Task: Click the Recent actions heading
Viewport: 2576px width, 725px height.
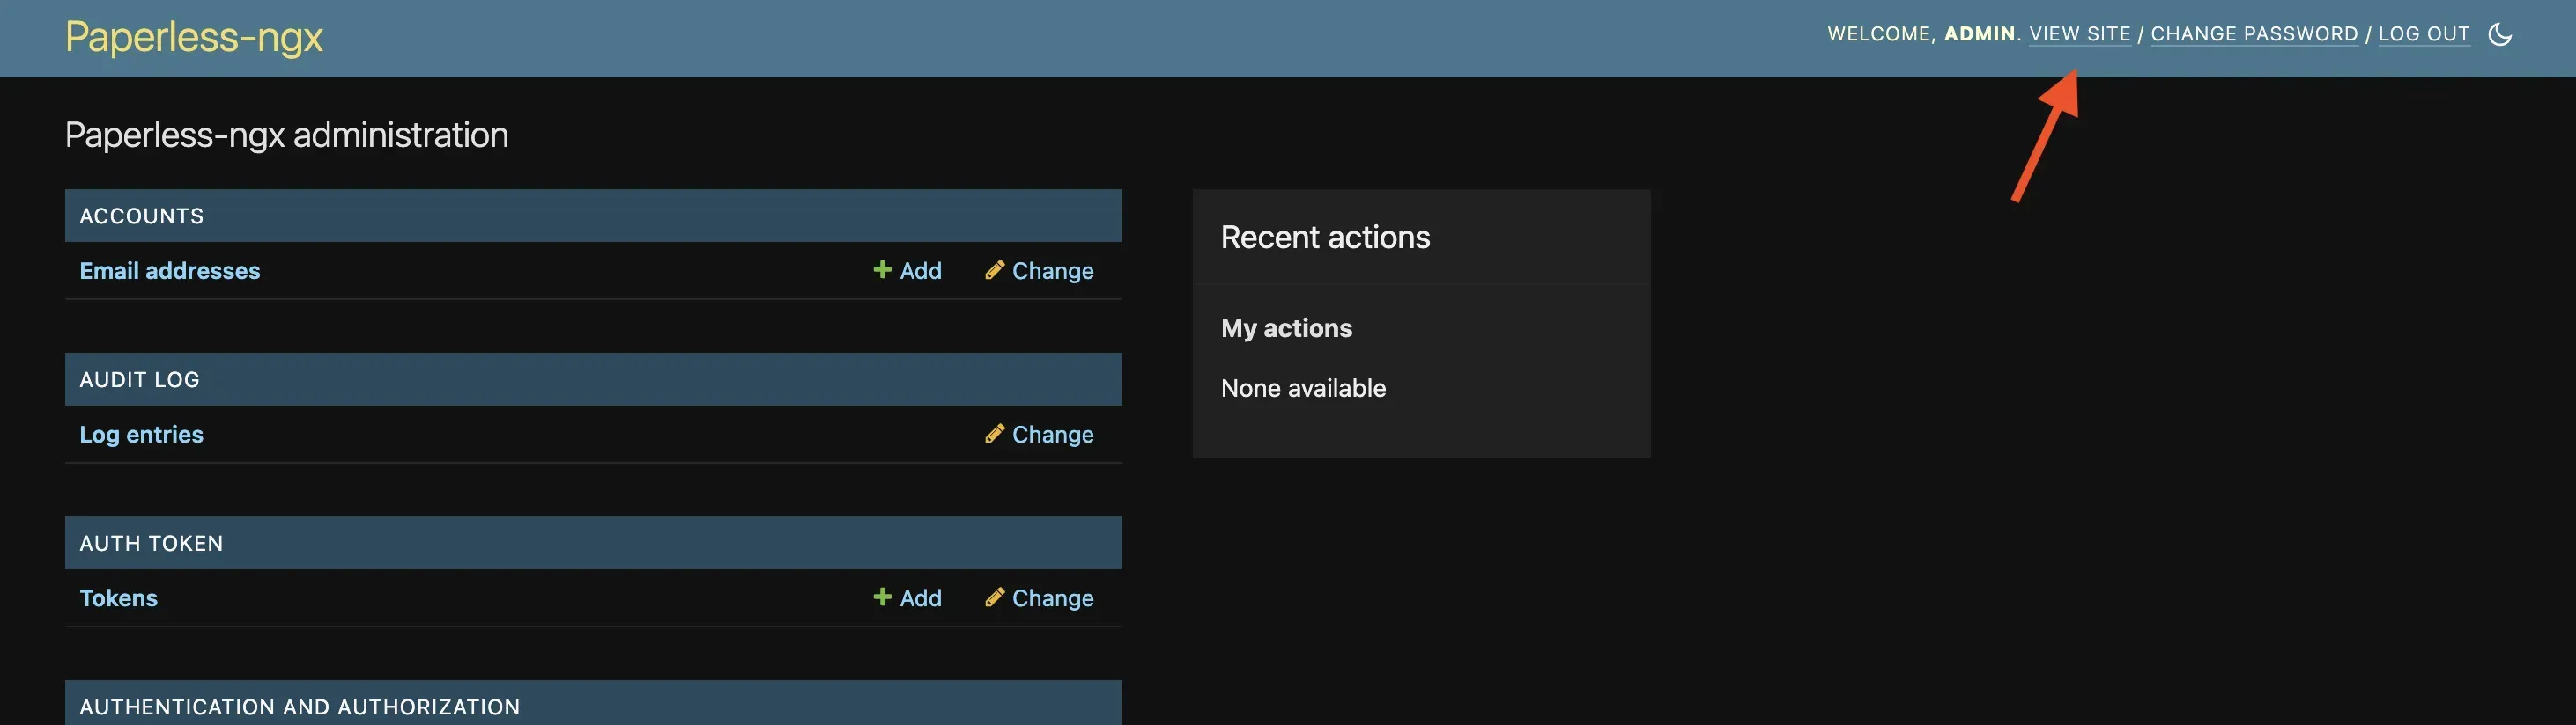Action: pos(1325,238)
